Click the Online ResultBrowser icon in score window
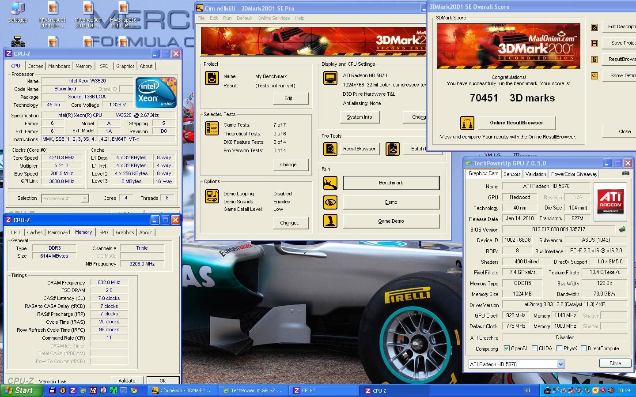 click(x=467, y=123)
